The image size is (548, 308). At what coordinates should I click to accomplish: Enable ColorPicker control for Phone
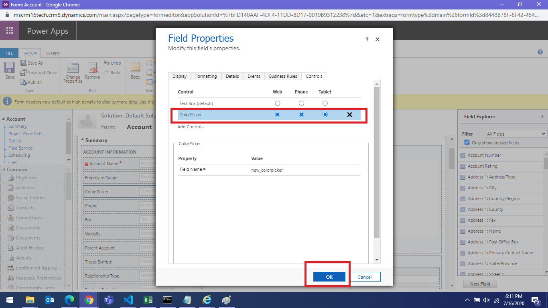301,114
